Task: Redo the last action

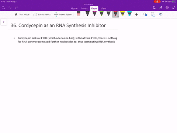Action: (x=16, y=7)
